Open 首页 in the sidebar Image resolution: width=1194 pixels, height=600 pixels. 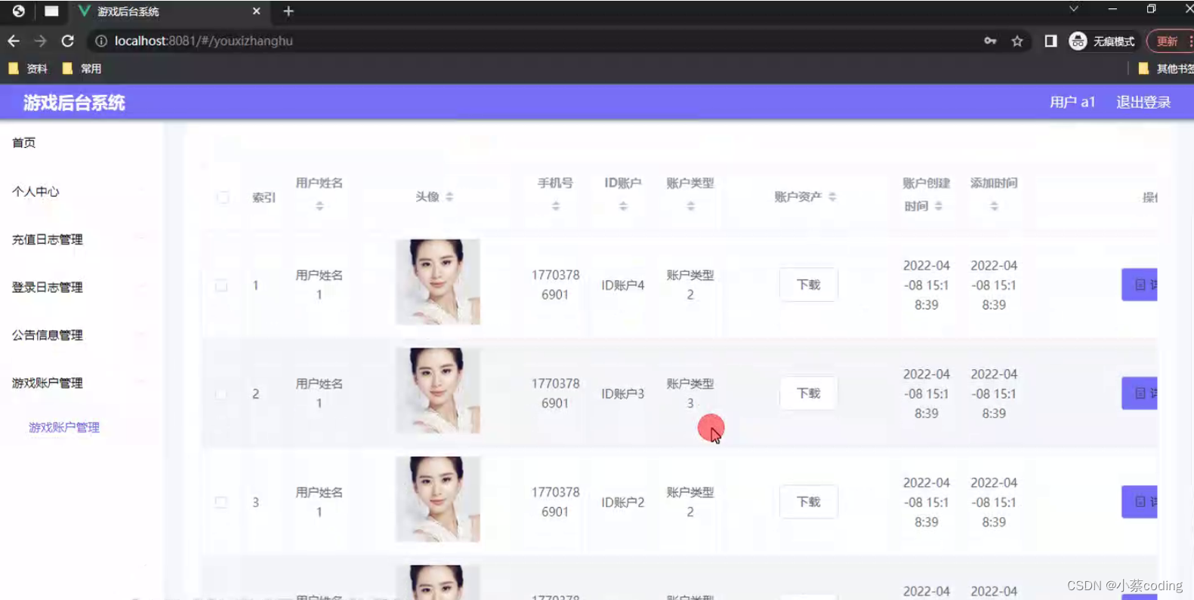coord(24,143)
